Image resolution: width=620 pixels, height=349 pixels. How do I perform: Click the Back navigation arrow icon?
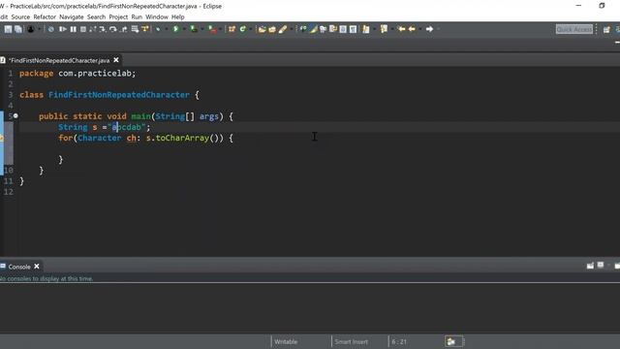412,29
